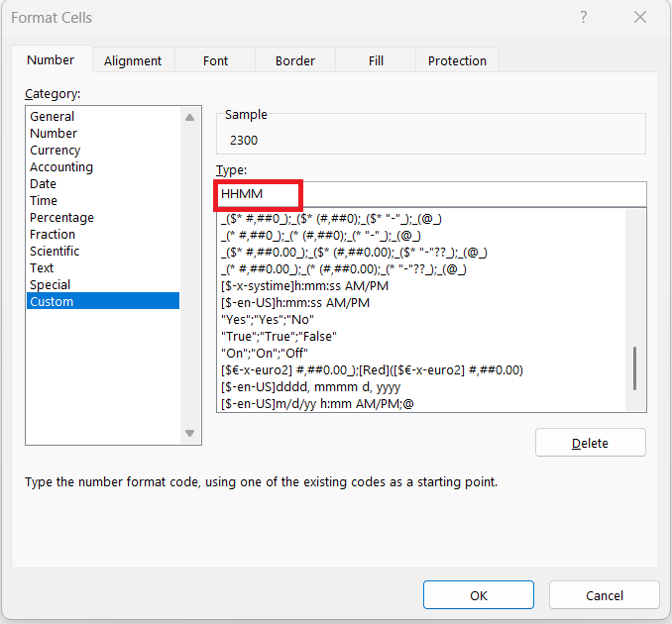Screen dimensions: 672x624
Task: Select the _(* #,##0.00_) format code
Action: pyautogui.click(x=421, y=269)
